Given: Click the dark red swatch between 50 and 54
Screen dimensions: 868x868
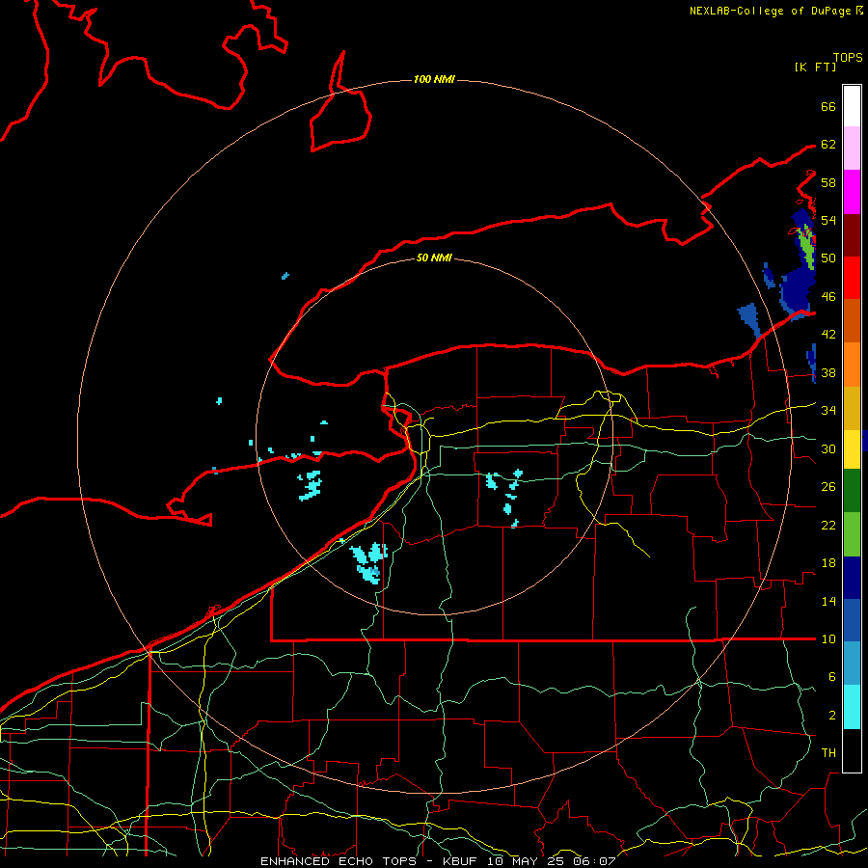Looking at the screenshot, I should [x=852, y=235].
